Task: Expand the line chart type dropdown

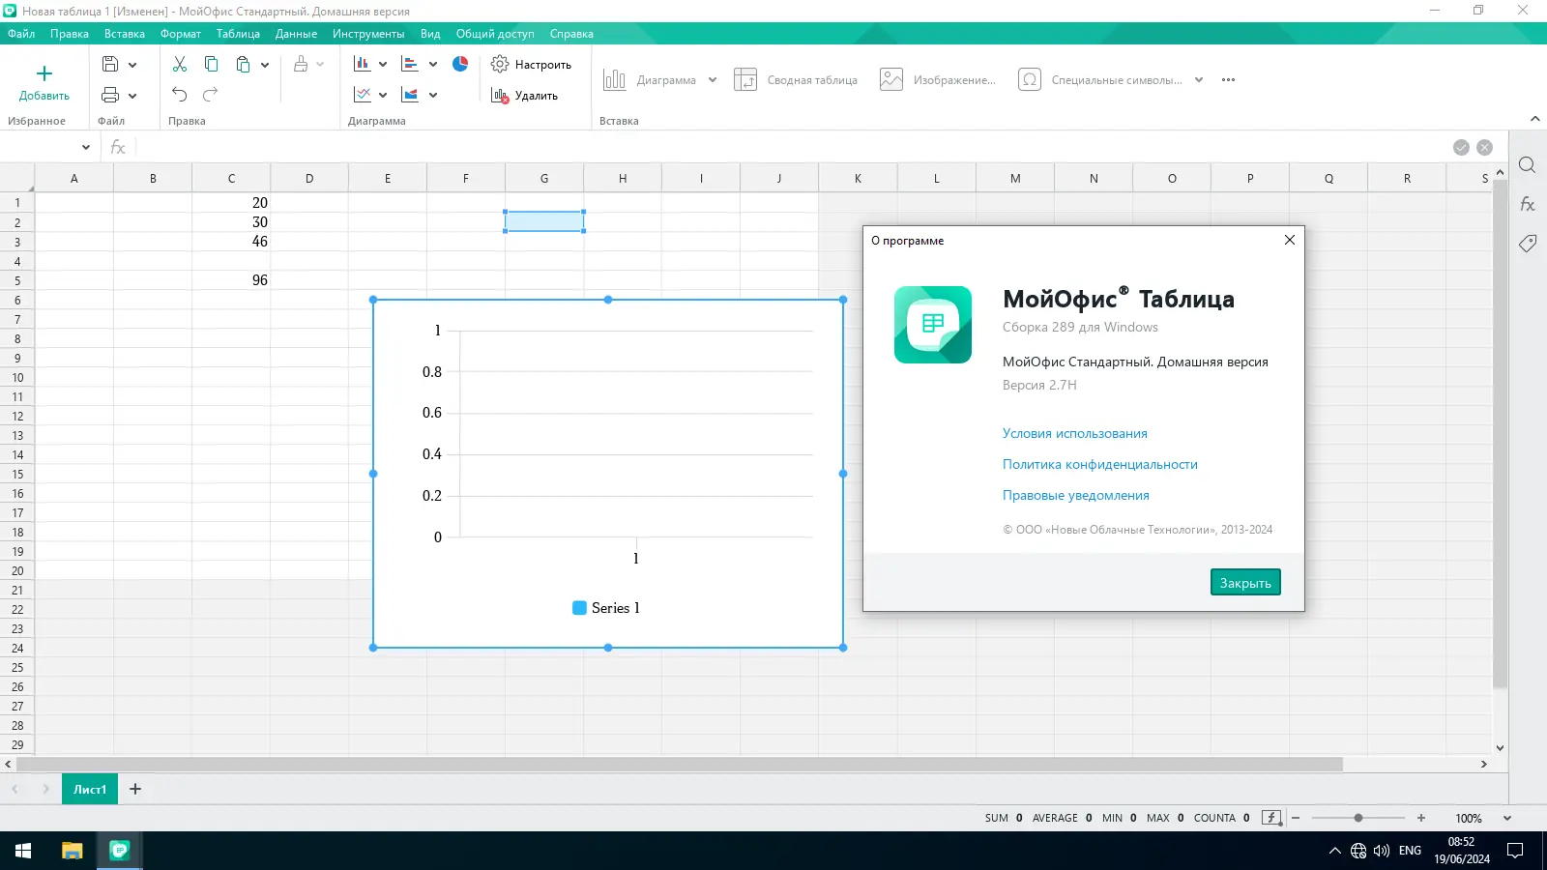Action: click(383, 96)
